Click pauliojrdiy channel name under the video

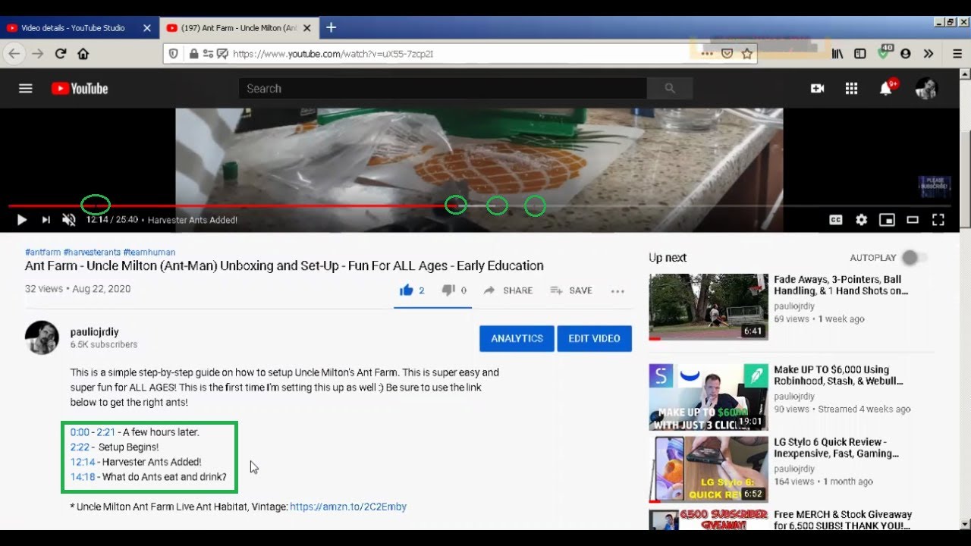point(95,332)
